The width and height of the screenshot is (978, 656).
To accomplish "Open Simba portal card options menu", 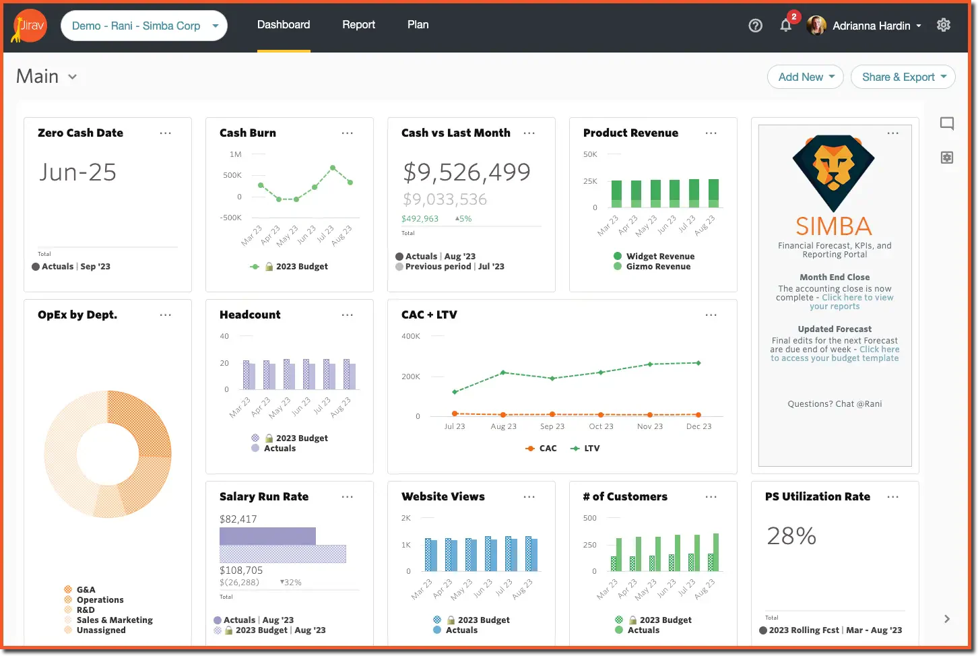I will tap(893, 133).
